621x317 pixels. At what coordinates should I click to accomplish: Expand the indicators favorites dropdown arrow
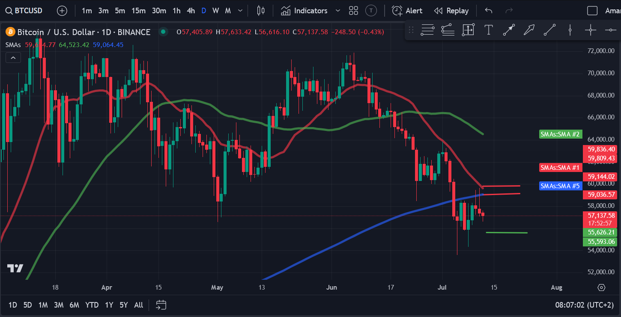pos(338,11)
